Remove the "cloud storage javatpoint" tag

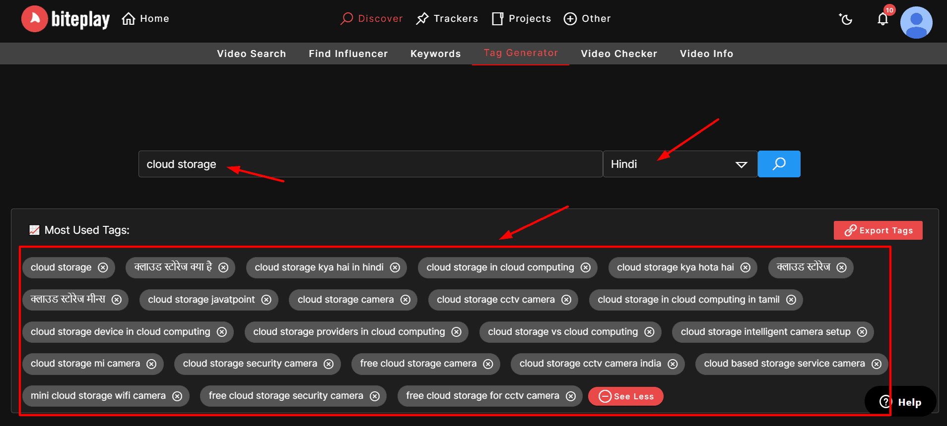(267, 300)
